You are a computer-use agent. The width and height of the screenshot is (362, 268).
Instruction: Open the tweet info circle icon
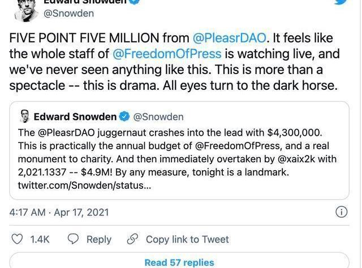click(341, 212)
